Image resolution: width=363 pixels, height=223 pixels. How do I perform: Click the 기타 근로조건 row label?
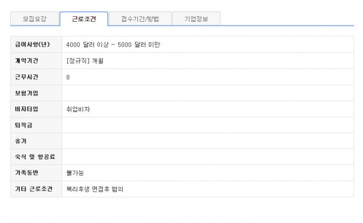click(33, 189)
